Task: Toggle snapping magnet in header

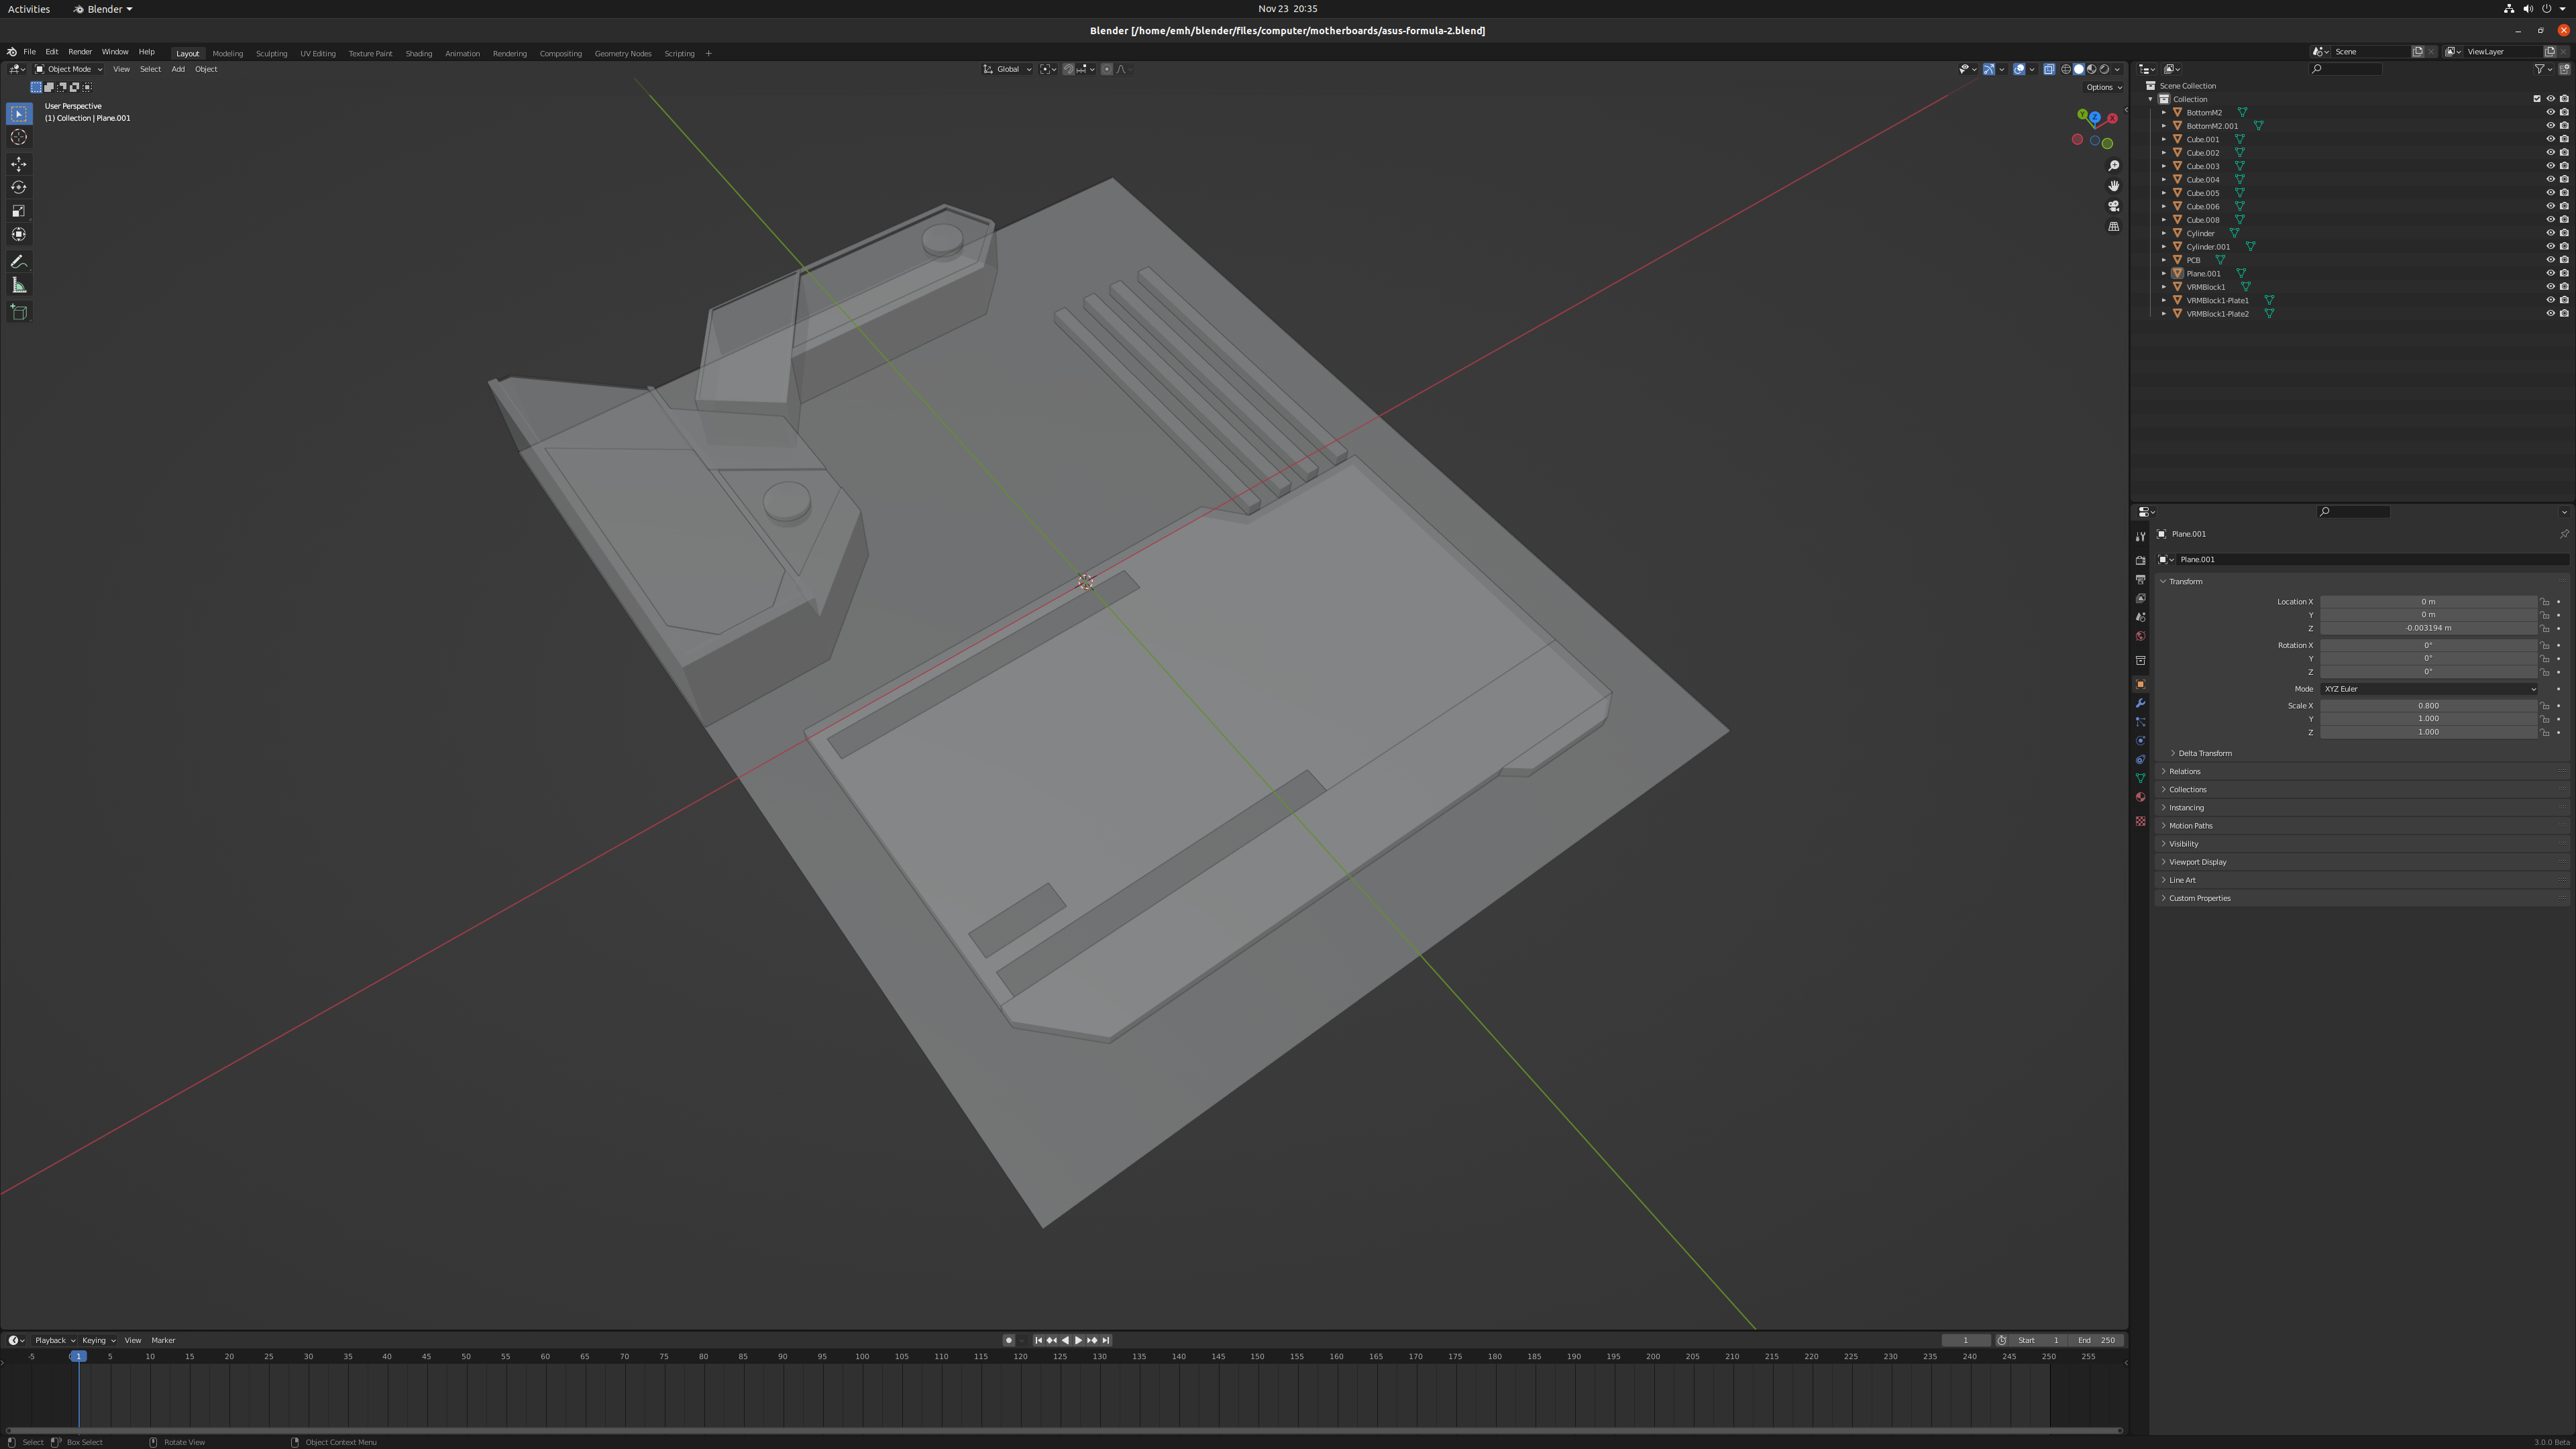Action: pyautogui.click(x=1068, y=69)
